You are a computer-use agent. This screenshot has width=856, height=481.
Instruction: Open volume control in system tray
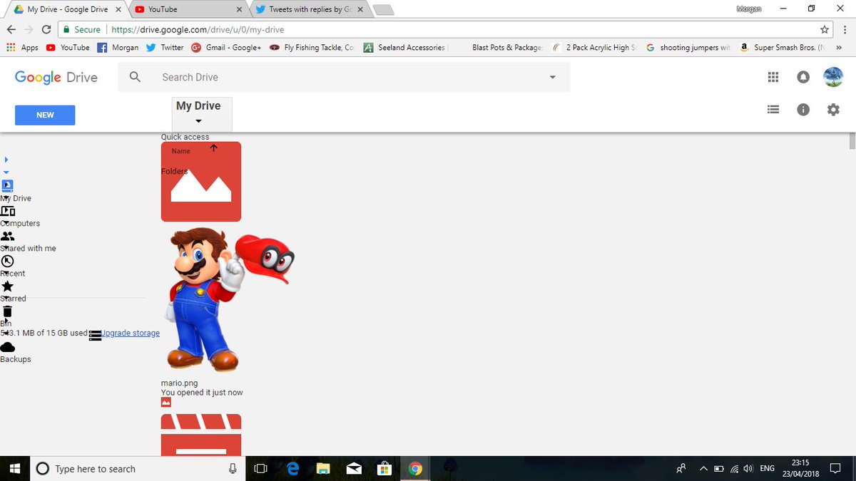(748, 469)
